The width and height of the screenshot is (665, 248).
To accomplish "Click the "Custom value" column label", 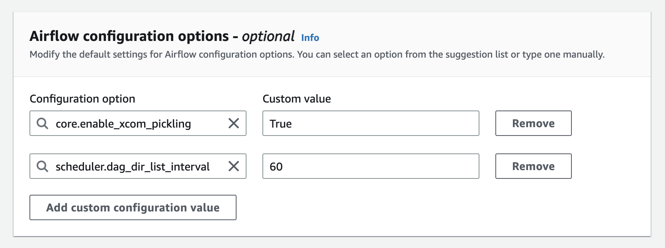I will coord(297,99).
